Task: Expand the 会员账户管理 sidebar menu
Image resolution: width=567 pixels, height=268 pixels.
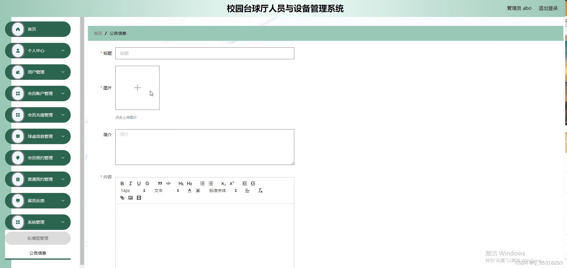Action: 38,93
